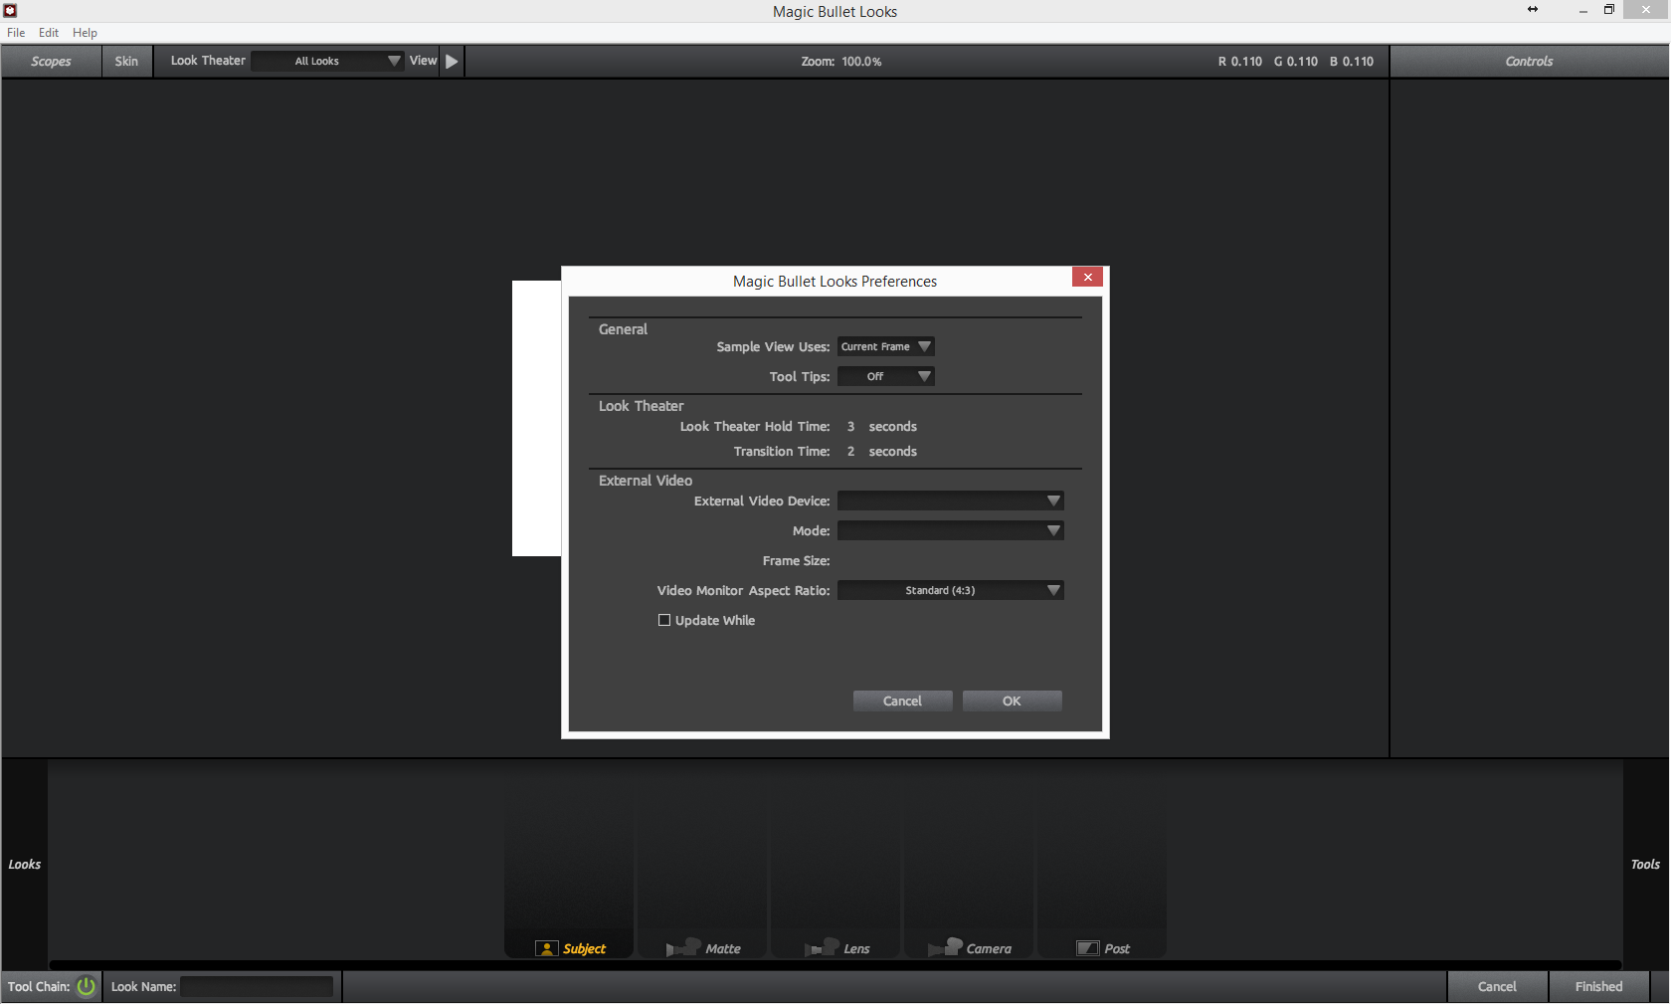Click the Look Name input field
Screen dimensions: 1671x1004
click(257, 986)
